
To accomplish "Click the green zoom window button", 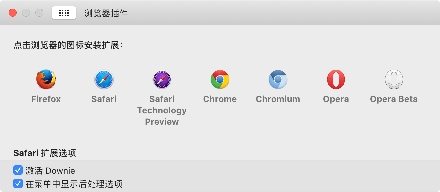I will [x=39, y=13].
